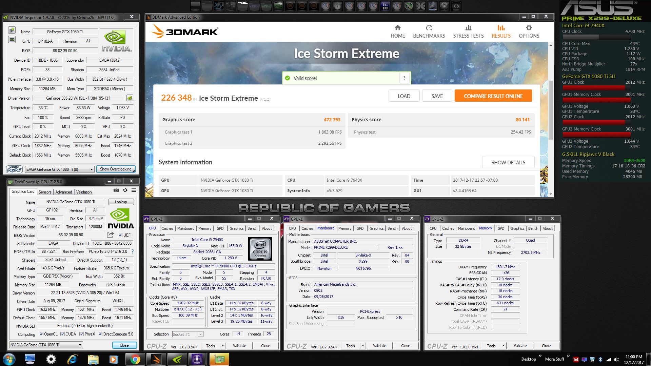Toggle PhysX checkbox in GPU-Z
This screenshot has width=651, height=366.
pyautogui.click(x=81, y=334)
